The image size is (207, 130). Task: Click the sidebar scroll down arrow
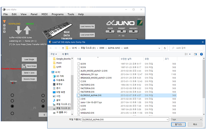click(x=72, y=114)
